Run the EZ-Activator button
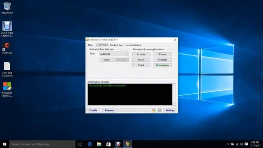This screenshot has width=263, height=148. pos(163,65)
